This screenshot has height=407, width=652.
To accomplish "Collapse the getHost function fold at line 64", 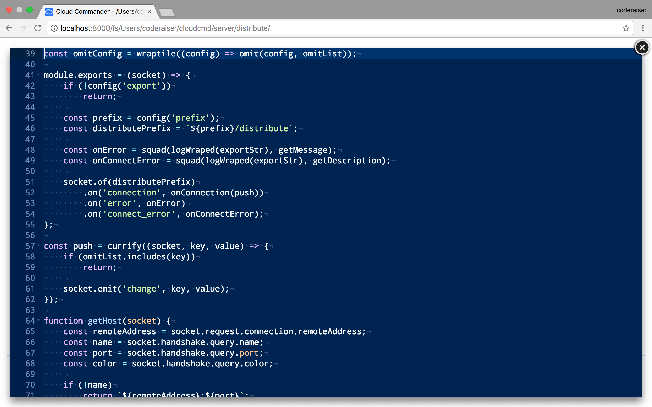I will coord(38,320).
